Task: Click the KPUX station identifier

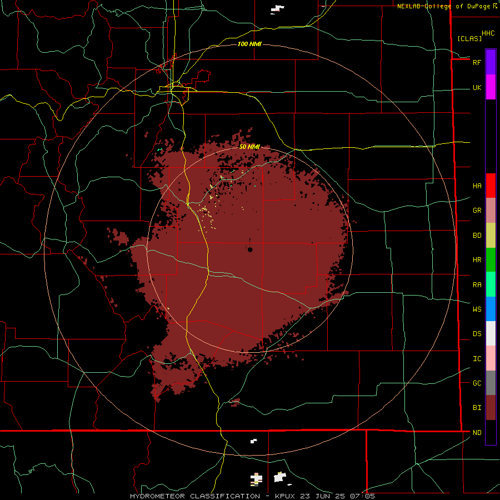Action: [286, 496]
